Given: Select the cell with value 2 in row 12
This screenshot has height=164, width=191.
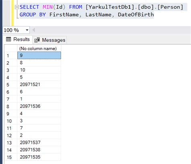Looking at the screenshot, I should click(x=39, y=135).
